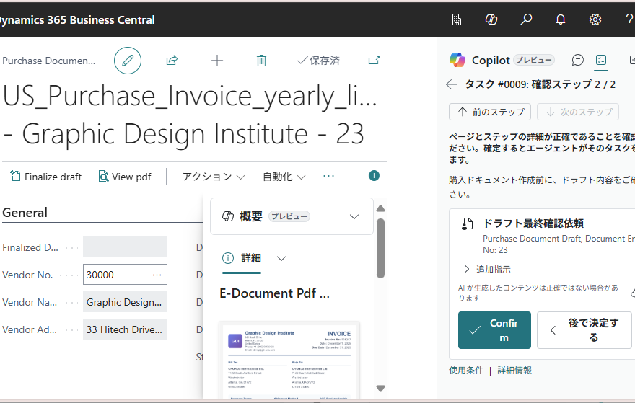Click the ドラフト最終確認依頼 card title
Image resolution: width=635 pixels, height=403 pixels.
click(x=533, y=223)
